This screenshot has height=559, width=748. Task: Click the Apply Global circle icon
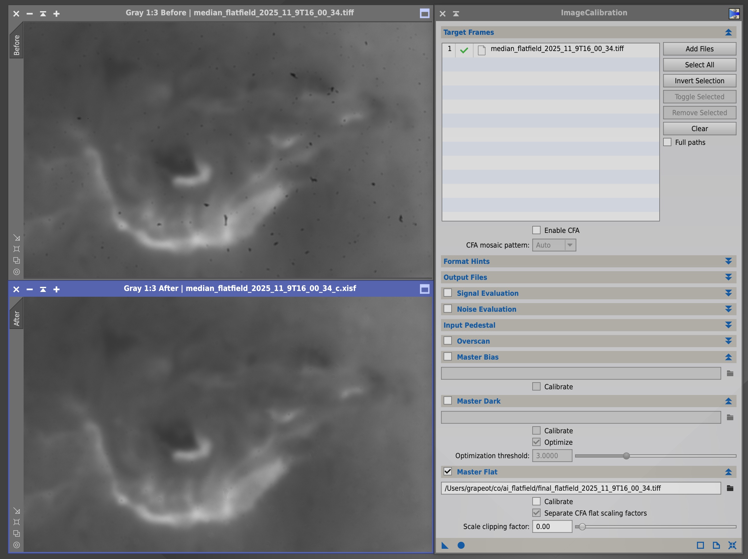[460, 546]
